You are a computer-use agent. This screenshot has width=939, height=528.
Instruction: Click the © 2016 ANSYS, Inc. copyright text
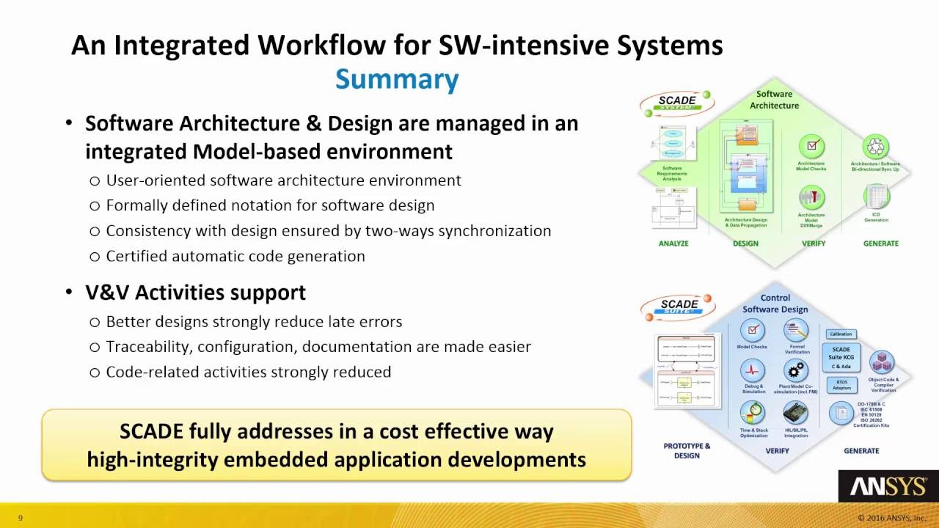892,518
